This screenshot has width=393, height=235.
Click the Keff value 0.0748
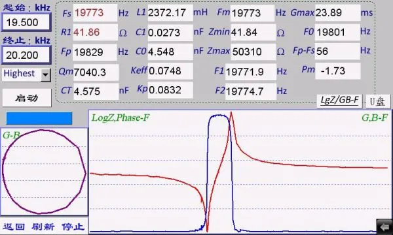point(170,71)
